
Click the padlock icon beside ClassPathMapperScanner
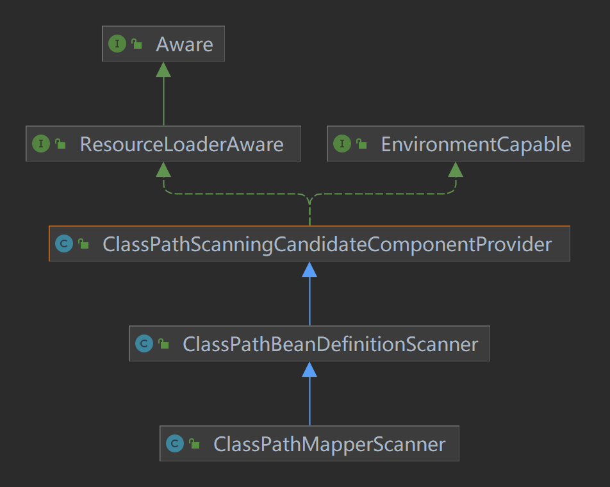(194, 443)
